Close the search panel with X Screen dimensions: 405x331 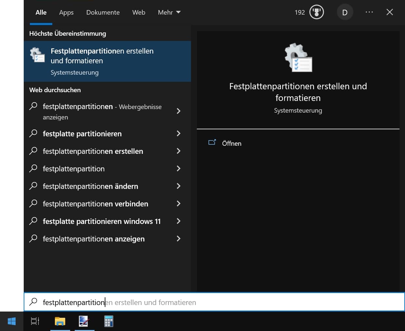pyautogui.click(x=390, y=12)
